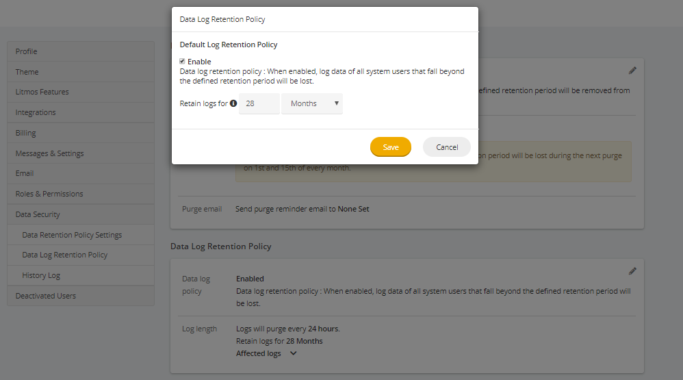Select Integrations from the sidebar
The image size is (683, 380).
pyautogui.click(x=81, y=112)
